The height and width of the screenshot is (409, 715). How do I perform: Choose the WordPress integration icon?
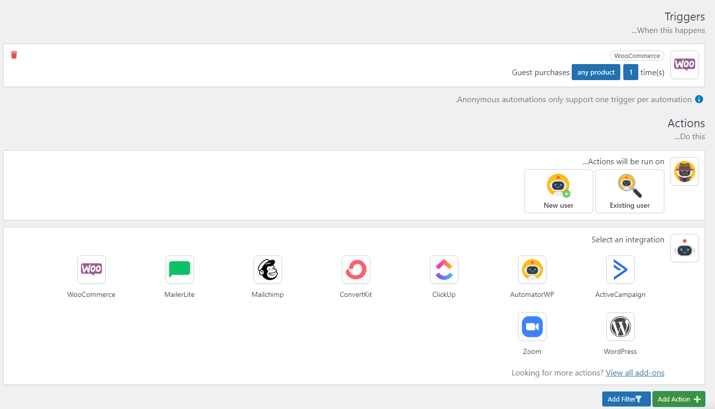[x=620, y=327]
